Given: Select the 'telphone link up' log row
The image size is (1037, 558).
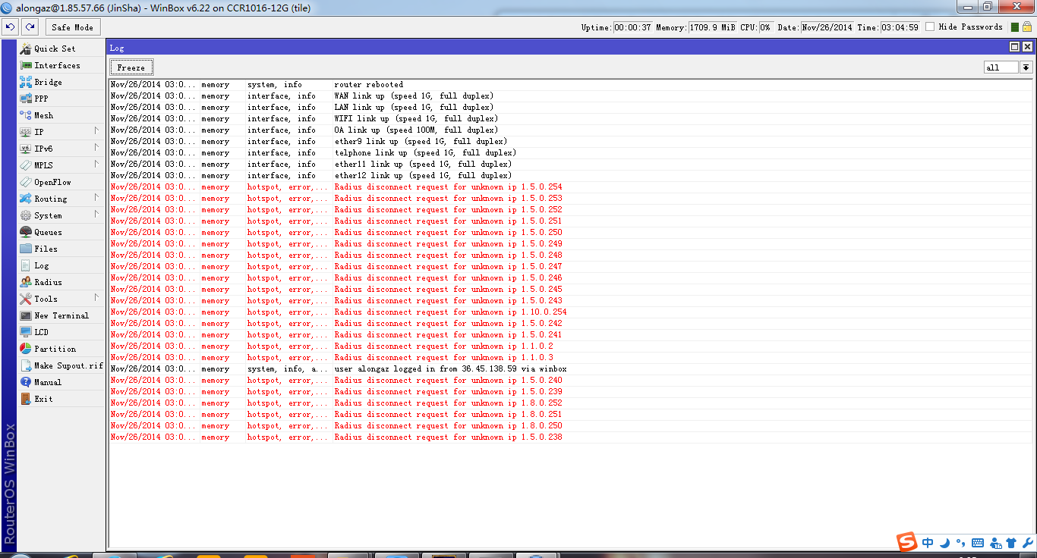Looking at the screenshot, I should coord(570,153).
